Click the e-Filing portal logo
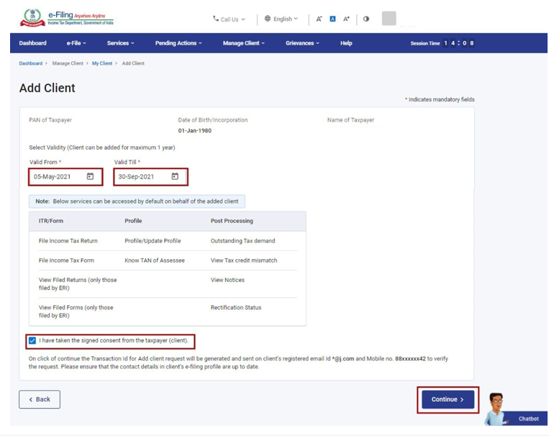The image size is (549, 436). (x=67, y=18)
